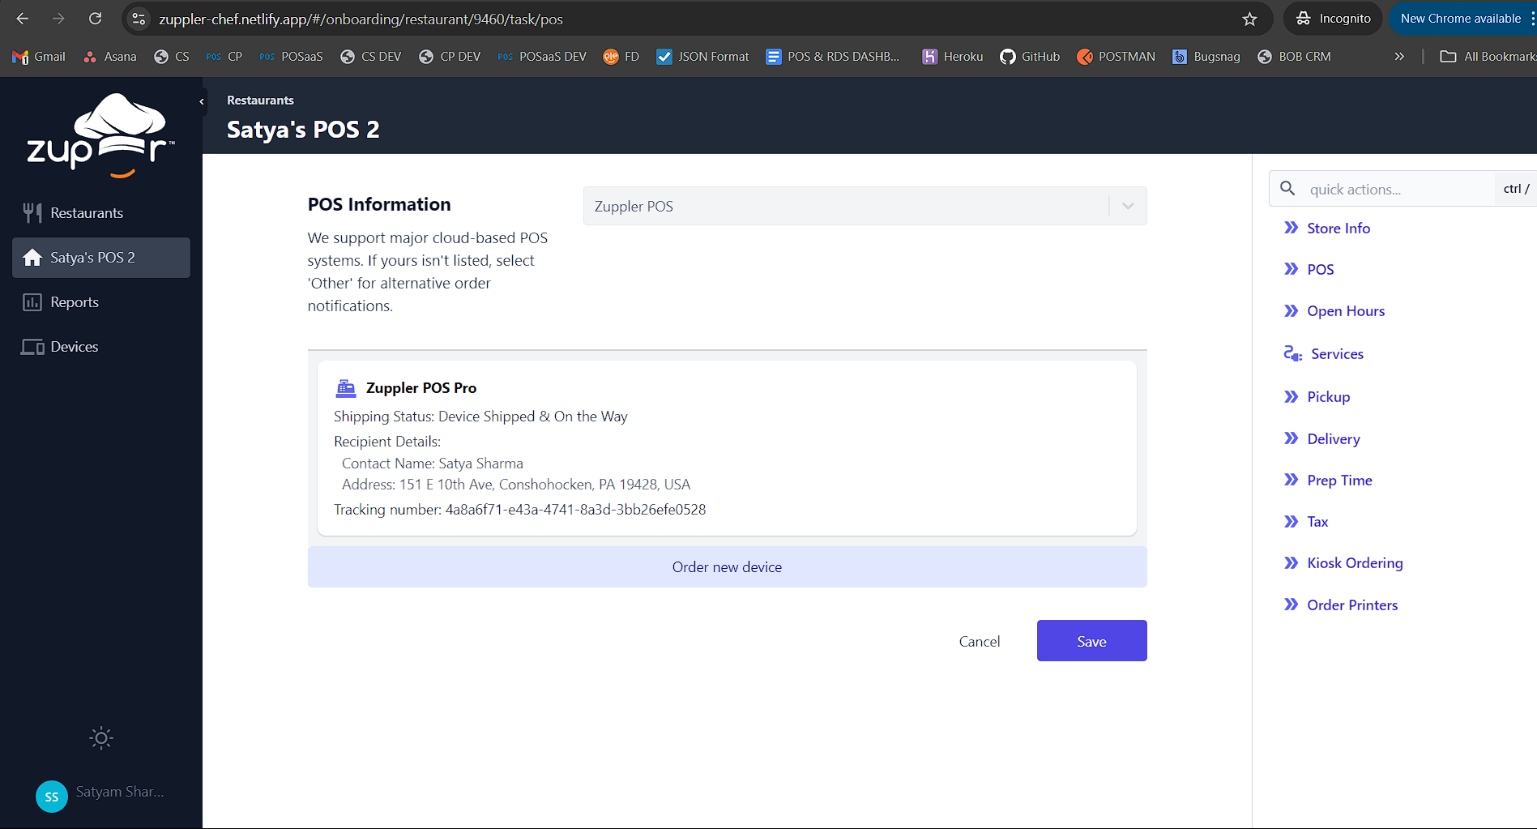Viewport: 1537px width, 829px height.
Task: Click the Cancel button
Action: click(x=979, y=641)
